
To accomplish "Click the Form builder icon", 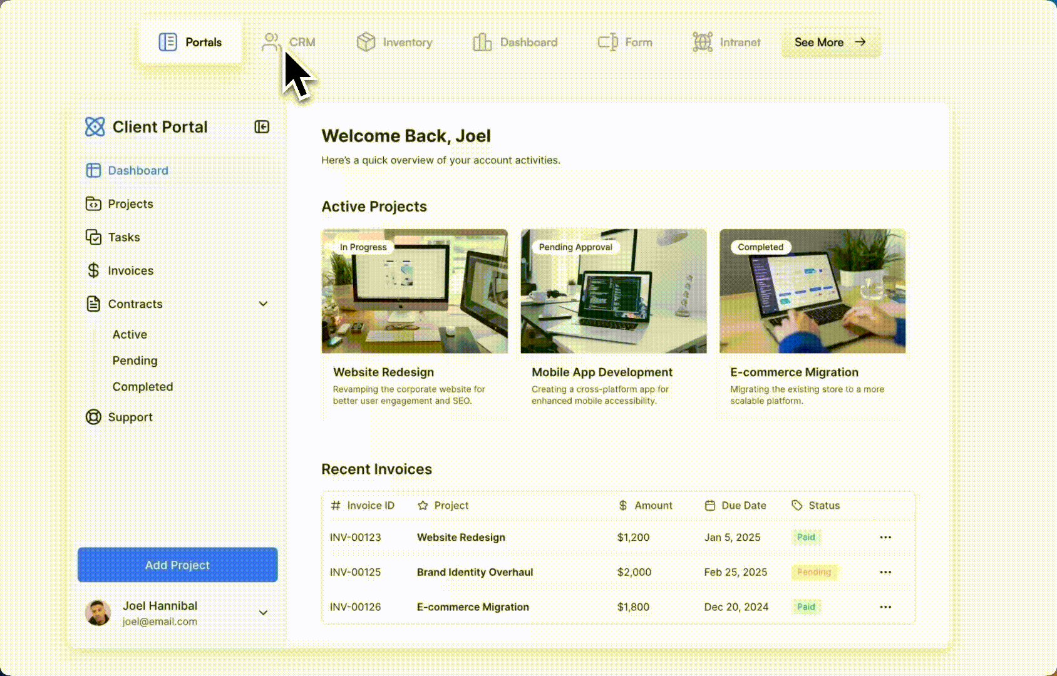I will pyautogui.click(x=607, y=42).
